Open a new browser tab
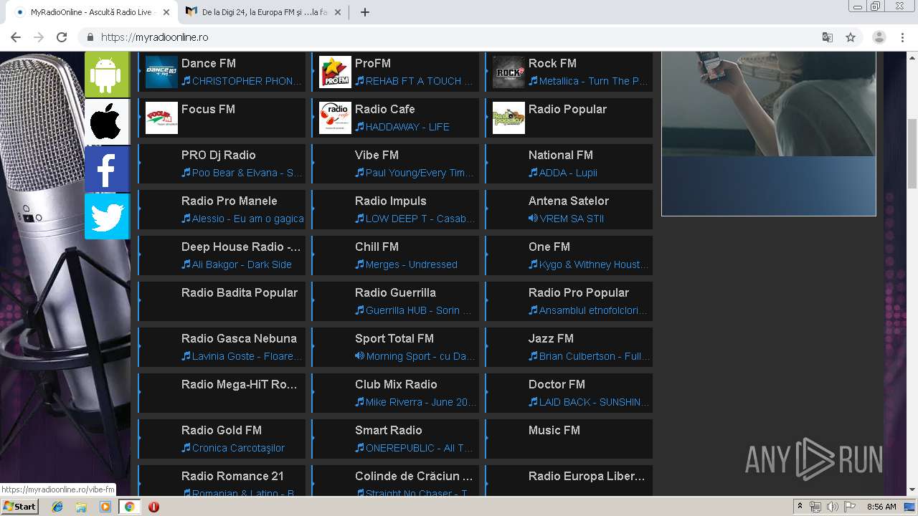918x516 pixels. (x=364, y=12)
